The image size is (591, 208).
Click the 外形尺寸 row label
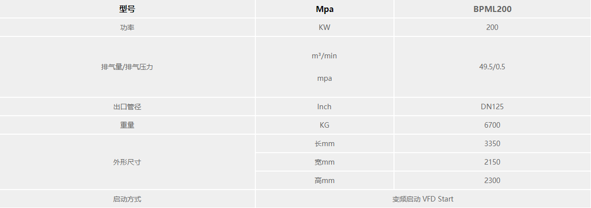pos(127,162)
